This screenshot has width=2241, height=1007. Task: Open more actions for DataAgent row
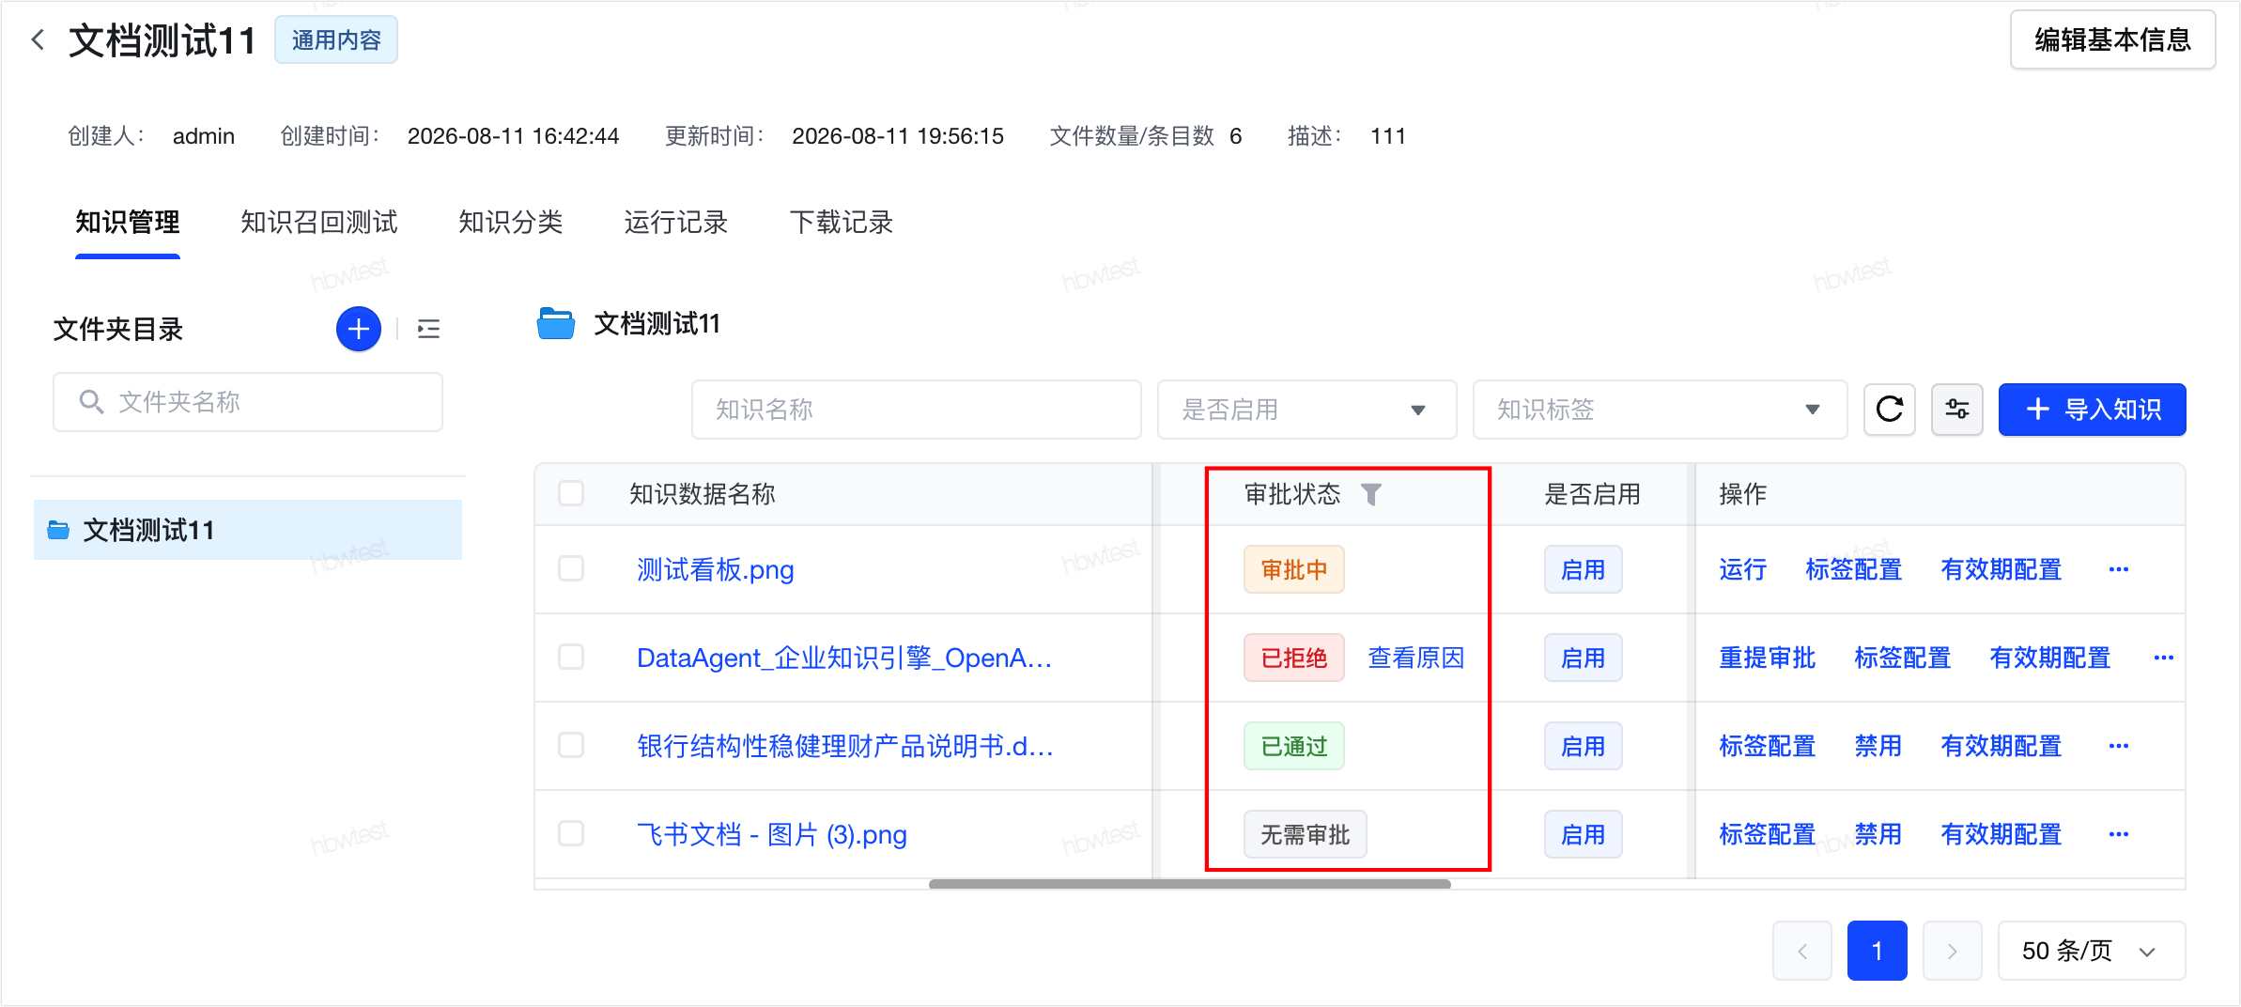point(2164,658)
